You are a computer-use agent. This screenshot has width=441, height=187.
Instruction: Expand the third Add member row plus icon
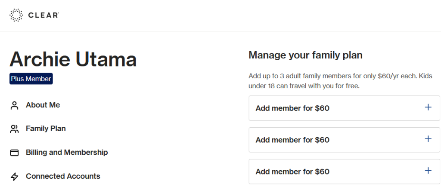428,171
